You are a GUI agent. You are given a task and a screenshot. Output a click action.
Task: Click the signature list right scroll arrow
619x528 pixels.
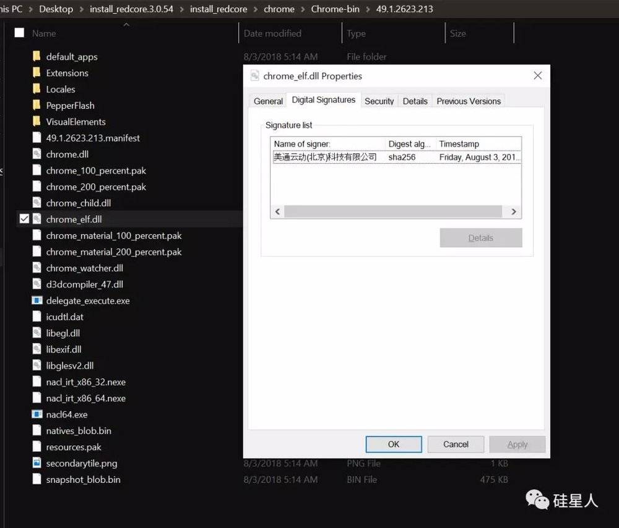pos(514,211)
